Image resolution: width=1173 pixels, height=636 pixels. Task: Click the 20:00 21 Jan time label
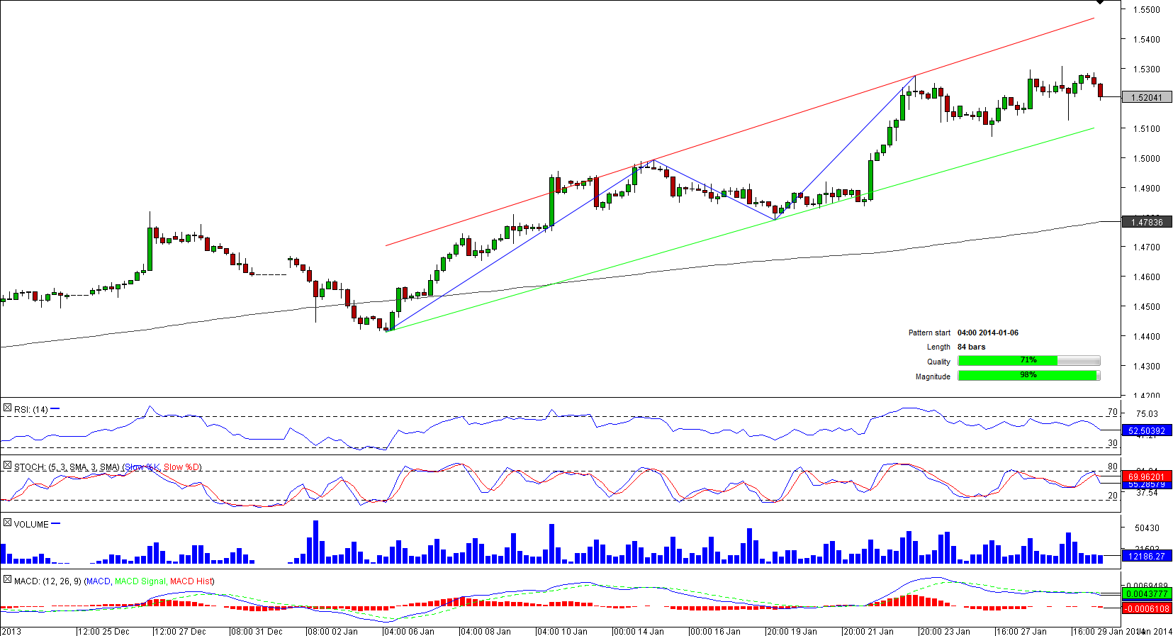869,632
